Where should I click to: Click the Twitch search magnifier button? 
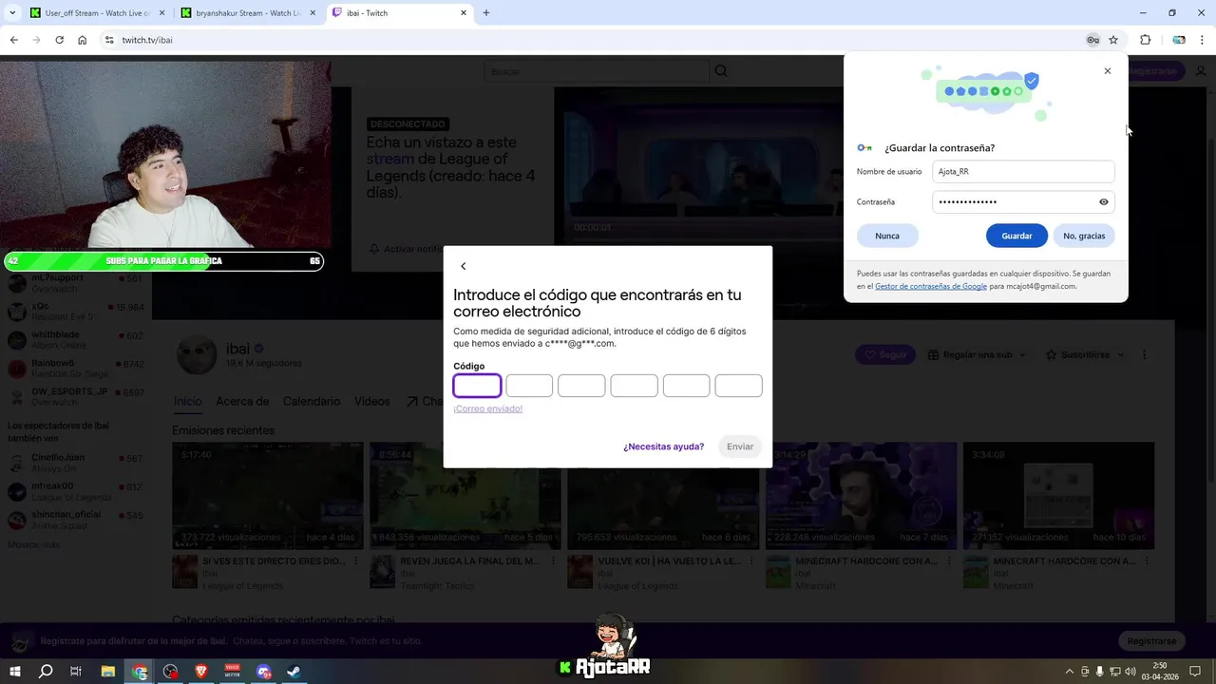coord(721,71)
